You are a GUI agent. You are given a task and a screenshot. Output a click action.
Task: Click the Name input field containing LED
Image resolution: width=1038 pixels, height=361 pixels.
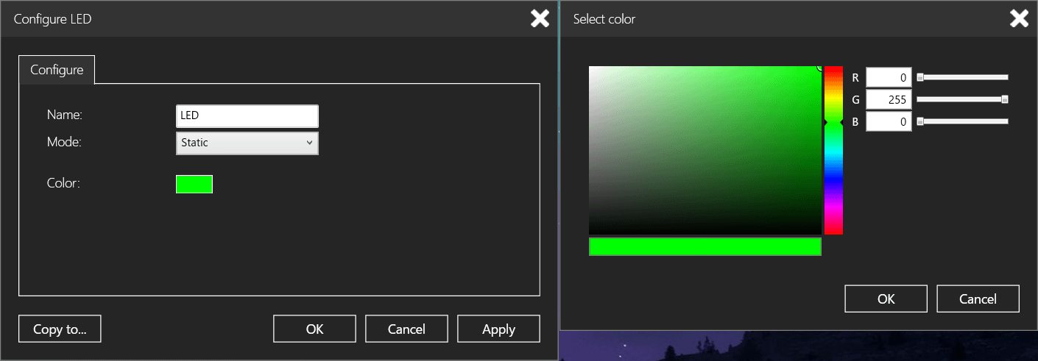tap(247, 116)
